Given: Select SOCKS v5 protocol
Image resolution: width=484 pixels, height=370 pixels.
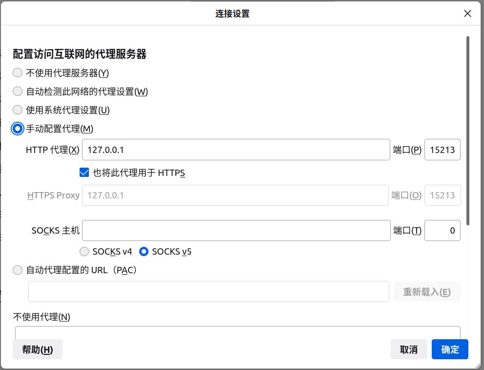Looking at the screenshot, I should (144, 251).
